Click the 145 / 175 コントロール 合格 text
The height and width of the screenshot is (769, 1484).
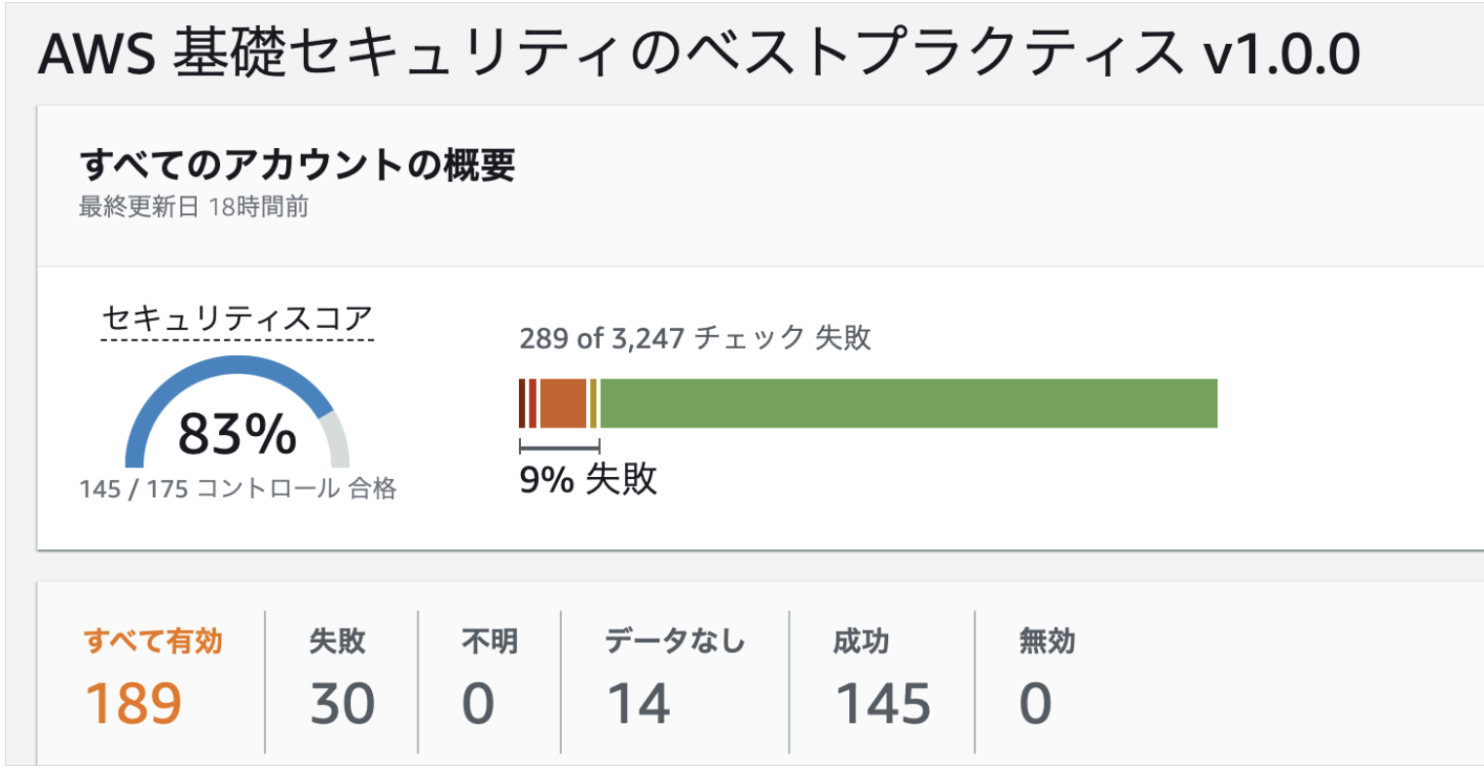pos(238,489)
